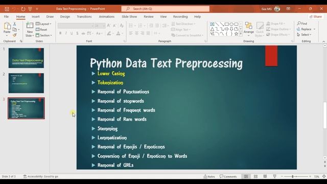Click the Search (Alt+Q) box
This screenshot has height=184, width=327.
tap(166, 9)
